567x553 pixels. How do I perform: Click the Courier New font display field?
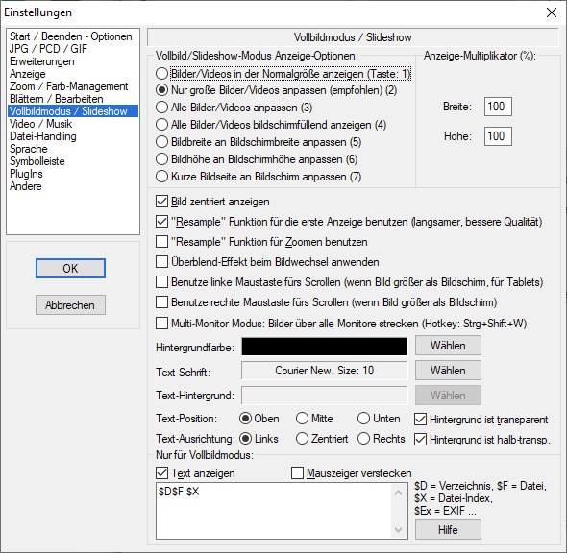(x=325, y=371)
